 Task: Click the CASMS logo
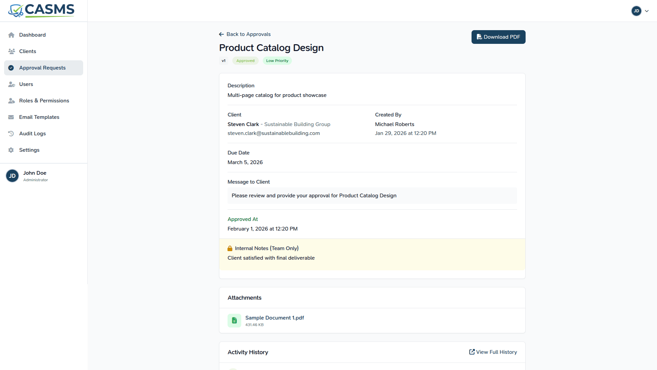pos(41,11)
